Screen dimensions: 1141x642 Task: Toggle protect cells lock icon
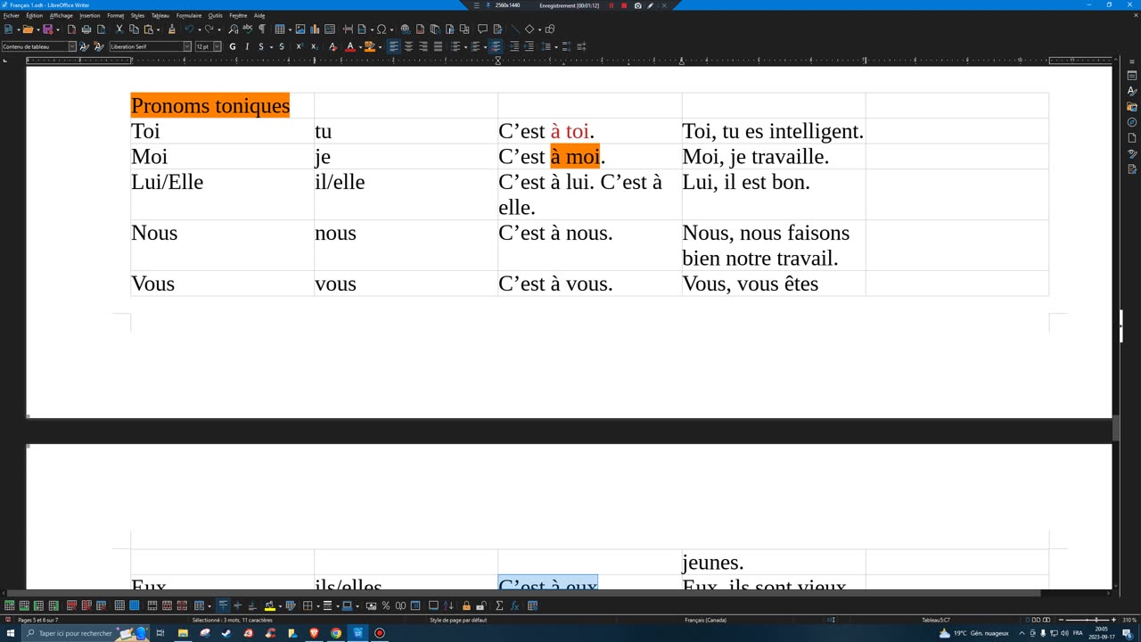pyautogui.click(x=466, y=605)
